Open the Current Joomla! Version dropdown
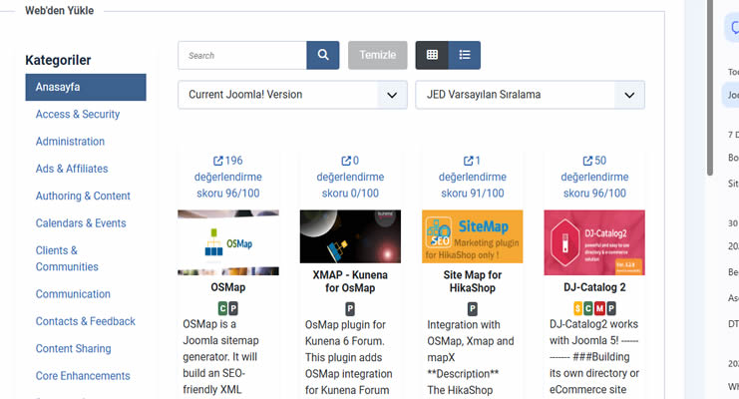Screen dimensions: 739x399 coord(292,95)
